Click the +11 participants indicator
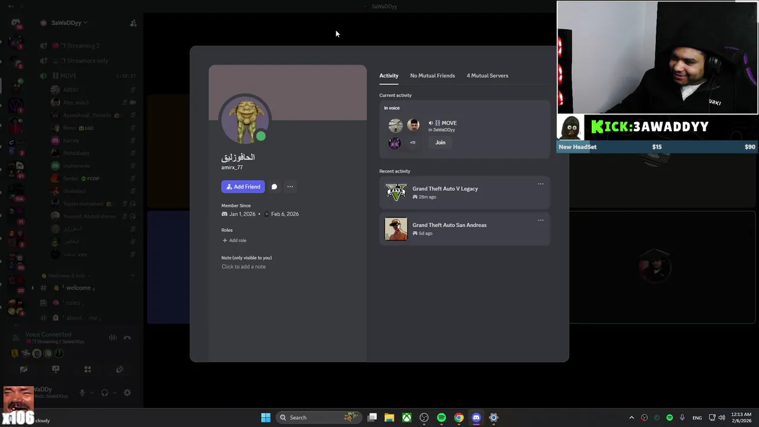This screenshot has height=427, width=759. [x=413, y=142]
